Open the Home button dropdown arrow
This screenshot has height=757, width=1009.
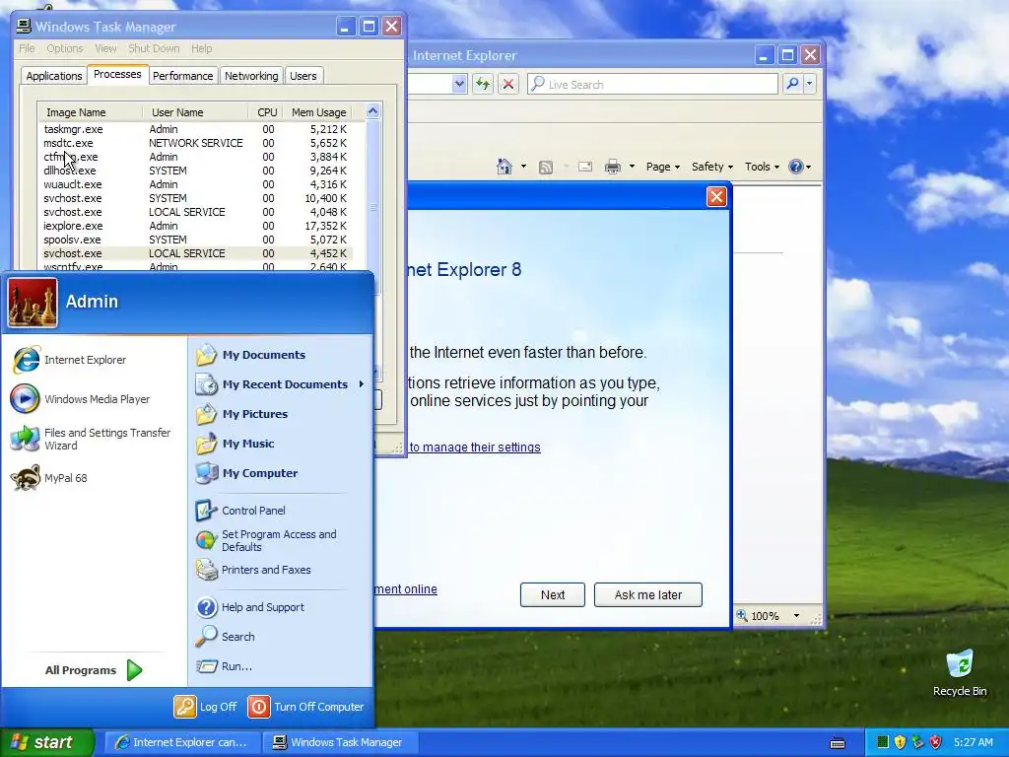(x=523, y=167)
